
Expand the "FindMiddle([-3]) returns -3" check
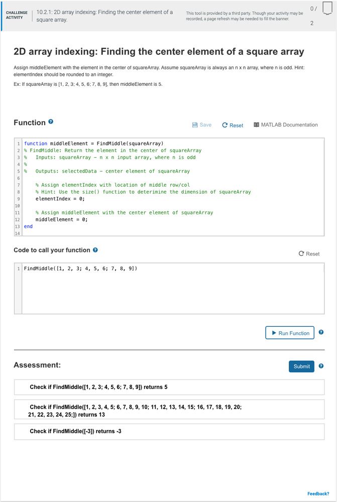click(169, 431)
